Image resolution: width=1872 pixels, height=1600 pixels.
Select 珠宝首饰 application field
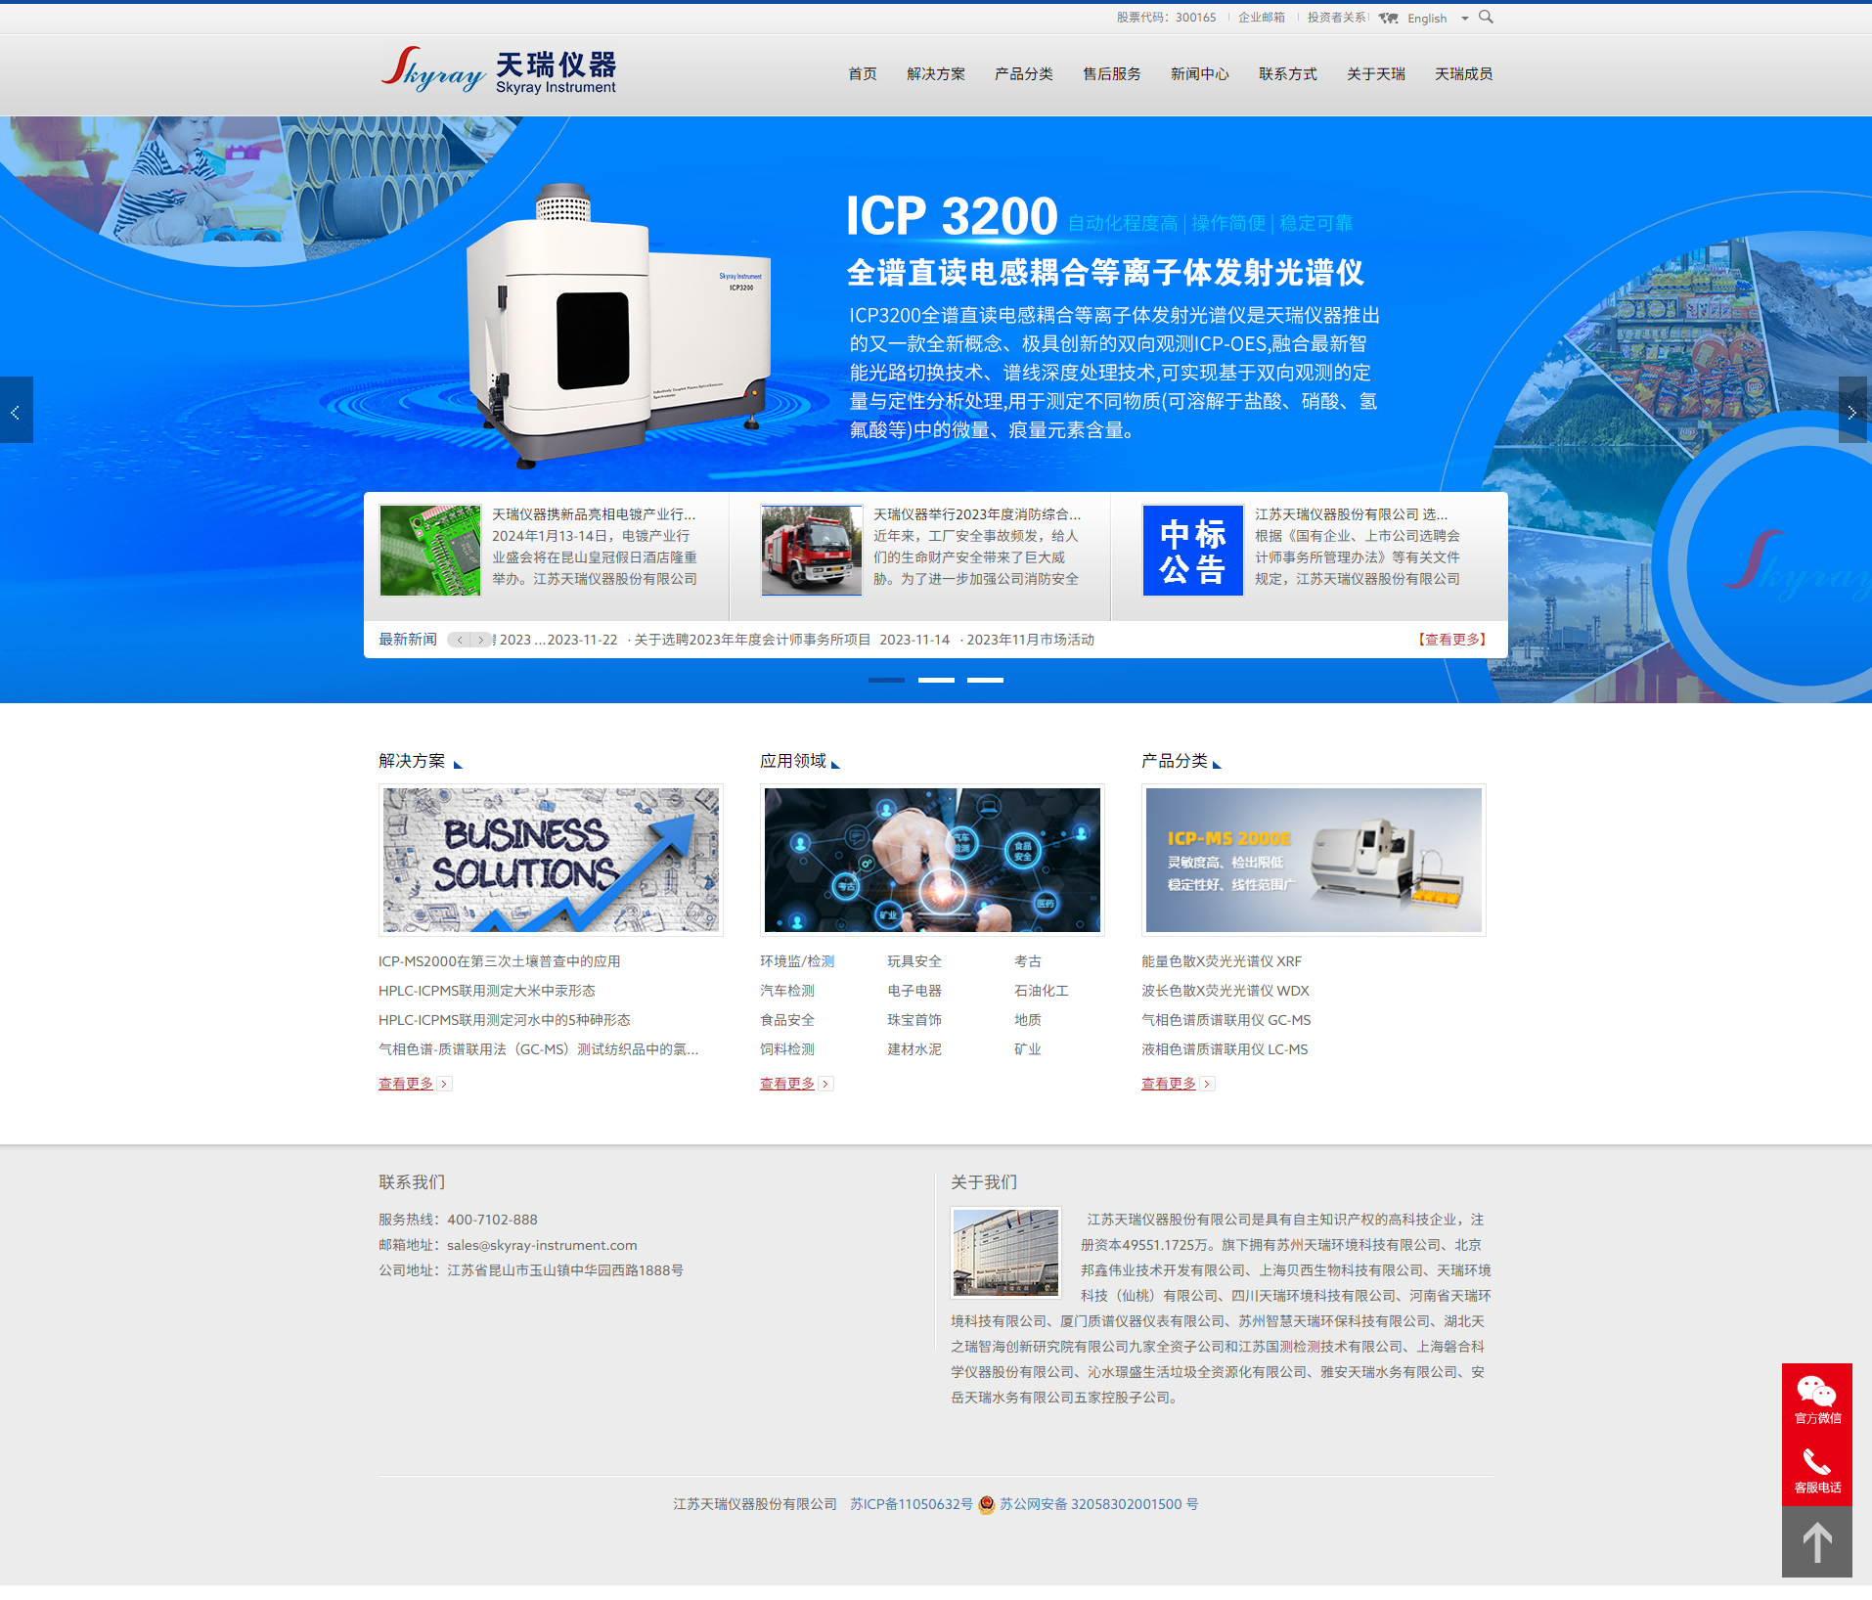pyautogui.click(x=914, y=1021)
